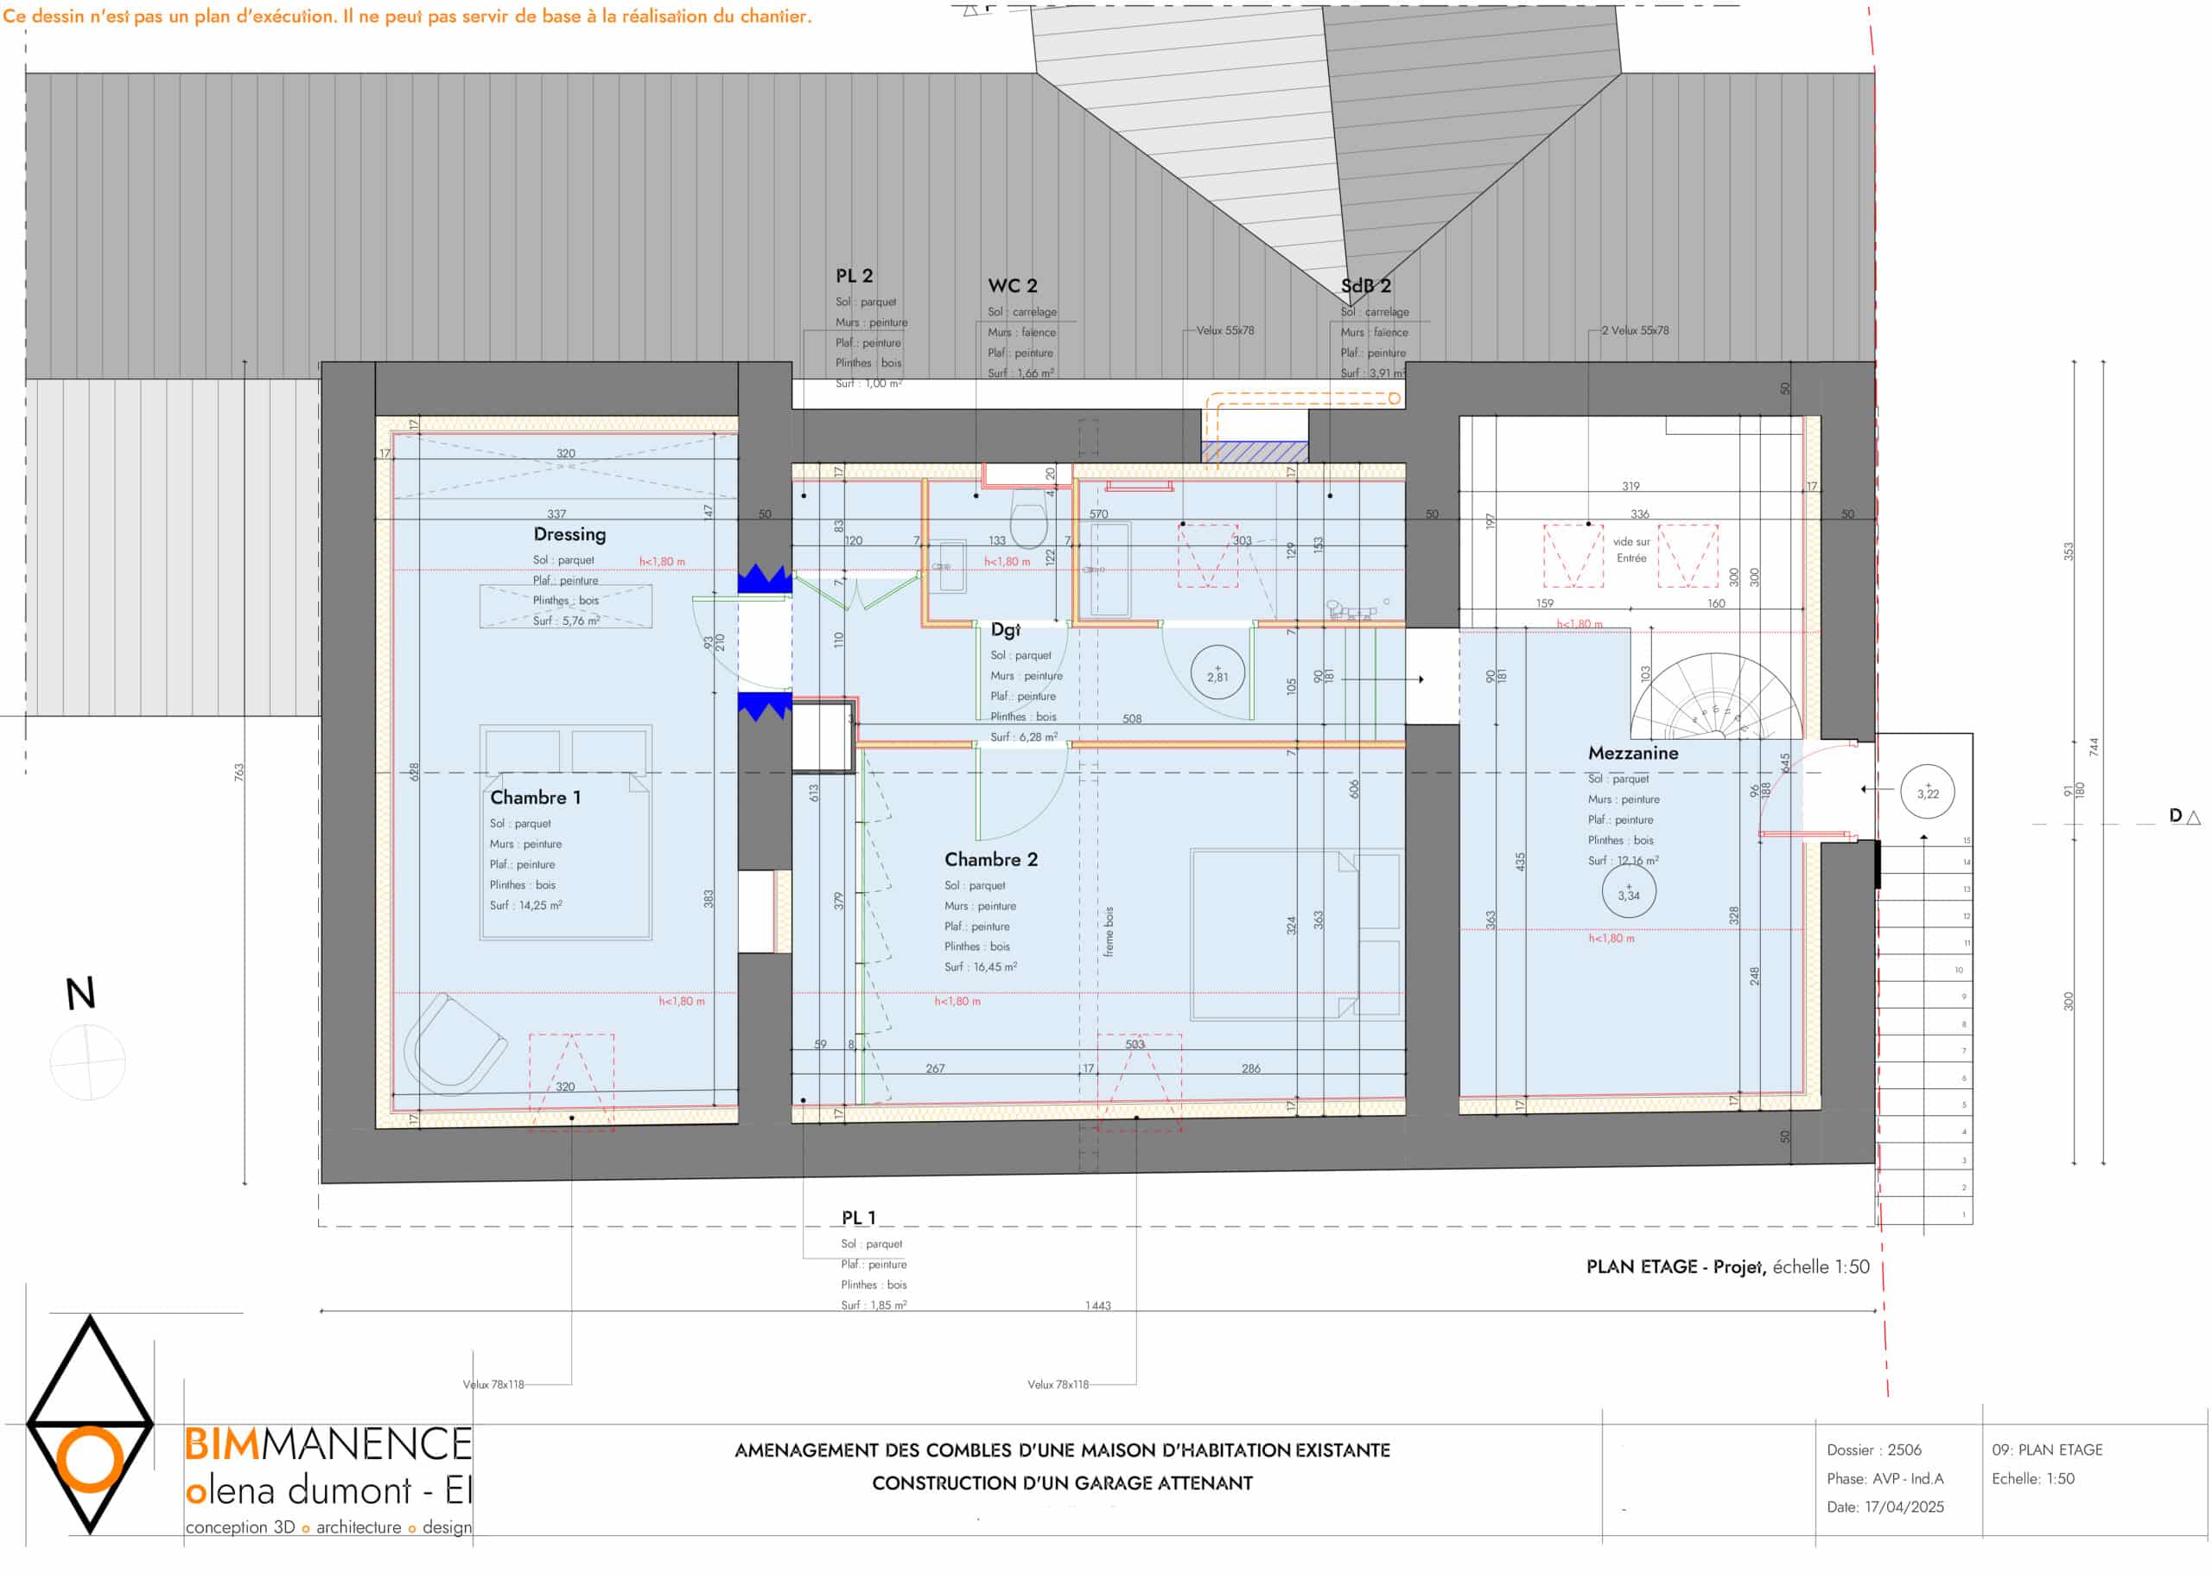Screen dimensions: 2212x1574
Task: Click the SdB 2 label
Action: click(x=1366, y=286)
